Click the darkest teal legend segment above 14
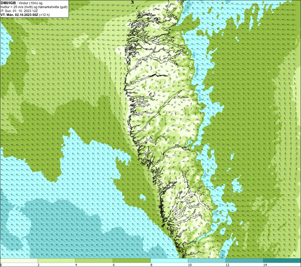This screenshot has height=267, width=301. click(x=282, y=260)
